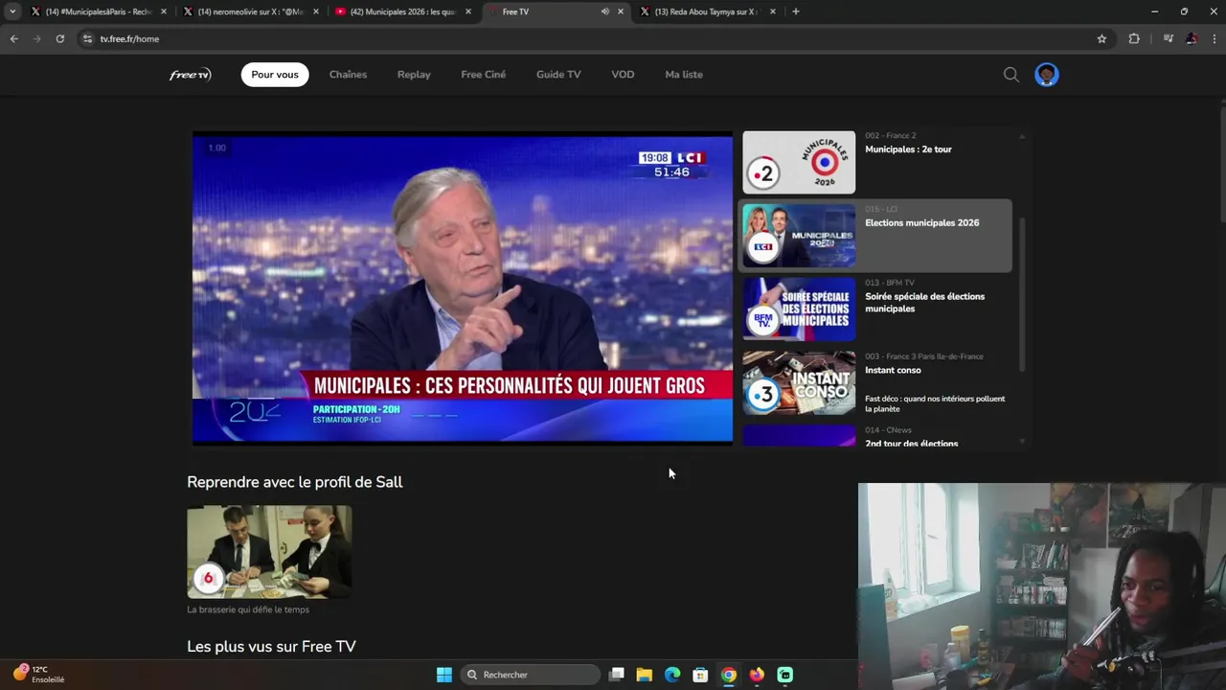
Task: Open the Windows Start menu
Action: click(x=444, y=675)
